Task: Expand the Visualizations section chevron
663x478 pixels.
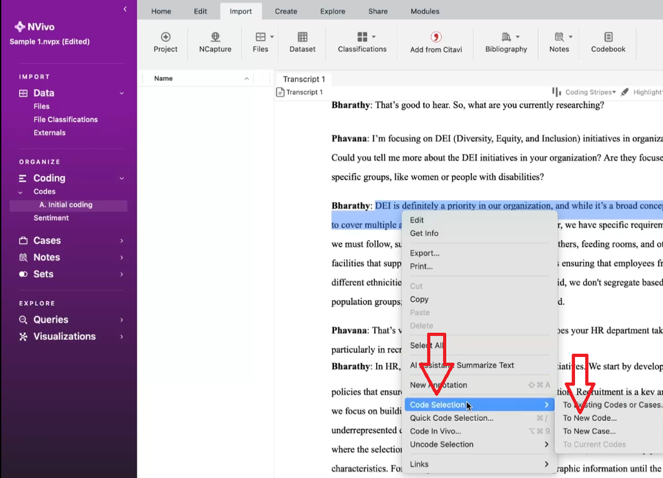Action: (122, 337)
